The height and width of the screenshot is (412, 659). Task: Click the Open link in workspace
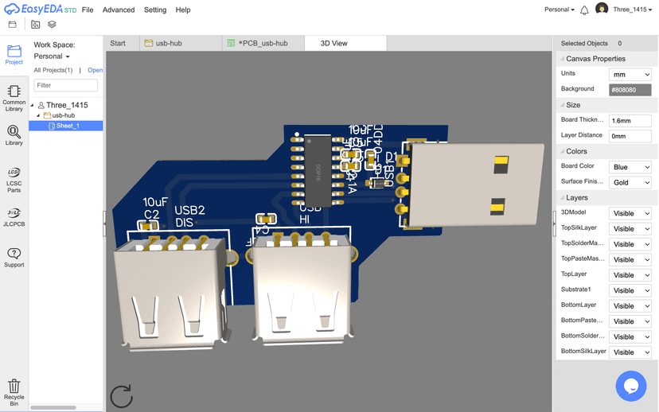95,71
